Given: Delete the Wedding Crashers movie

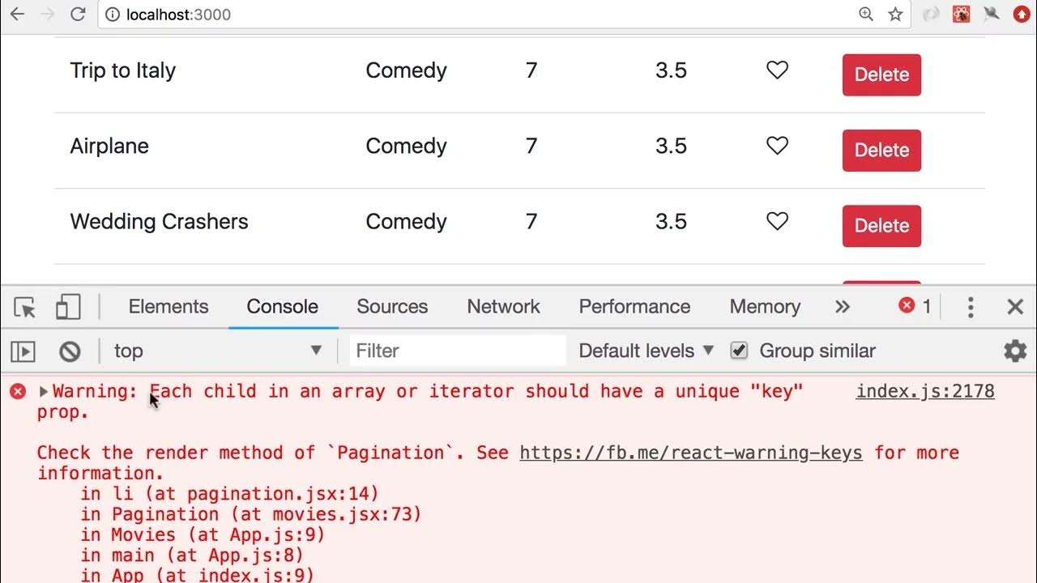Looking at the screenshot, I should 881,226.
